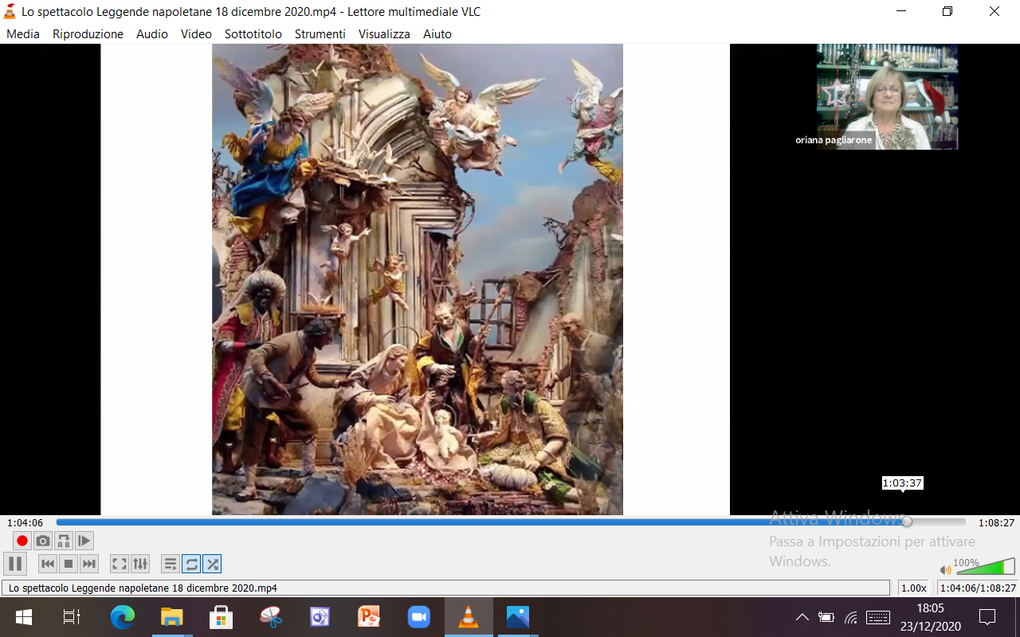The height and width of the screenshot is (637, 1020).
Task: Adjust the green volume slider
Action: [x=986, y=567]
